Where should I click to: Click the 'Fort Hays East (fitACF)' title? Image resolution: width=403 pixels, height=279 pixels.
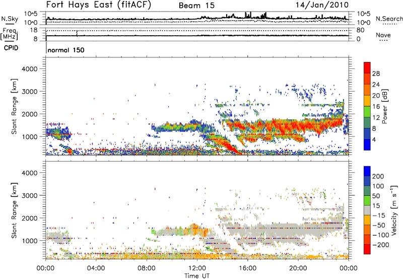(x=98, y=5)
